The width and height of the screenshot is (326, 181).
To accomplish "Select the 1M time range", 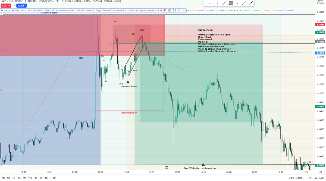I will coord(14,178).
